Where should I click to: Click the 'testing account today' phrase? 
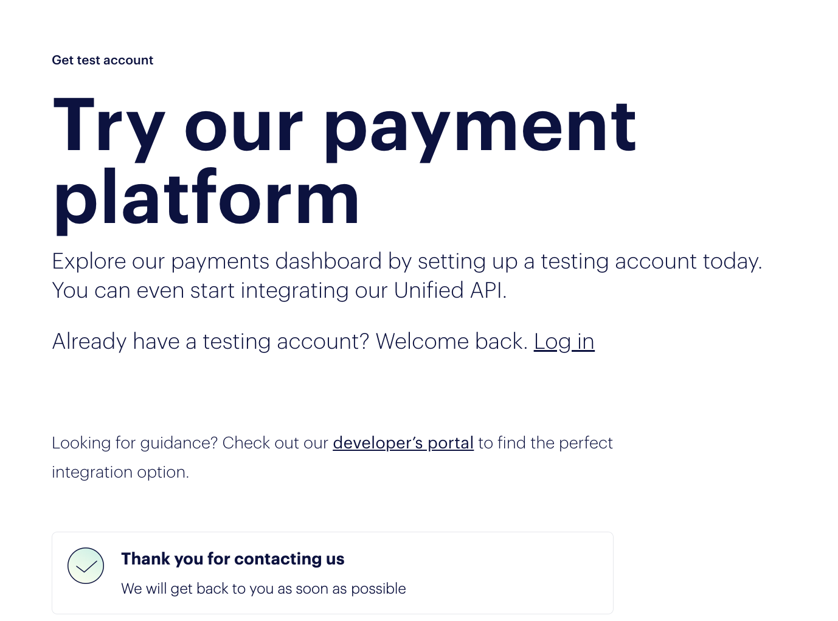pyautogui.click(x=651, y=261)
